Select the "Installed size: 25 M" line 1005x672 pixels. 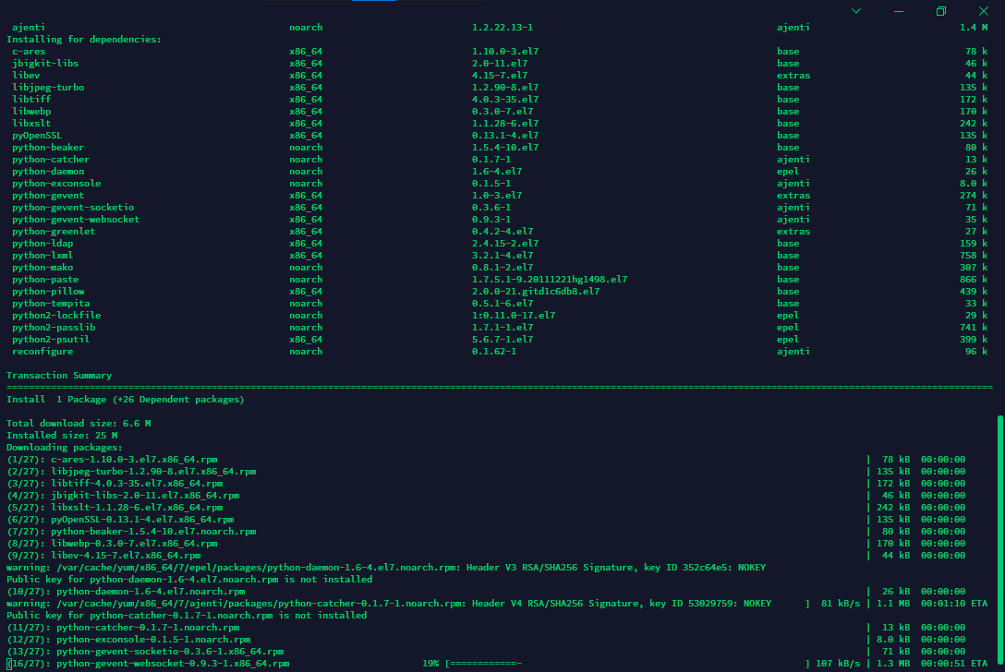[62, 436]
